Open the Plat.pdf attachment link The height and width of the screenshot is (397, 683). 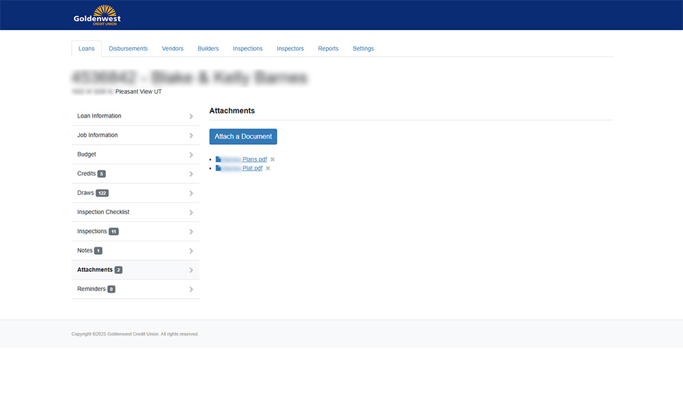252,168
